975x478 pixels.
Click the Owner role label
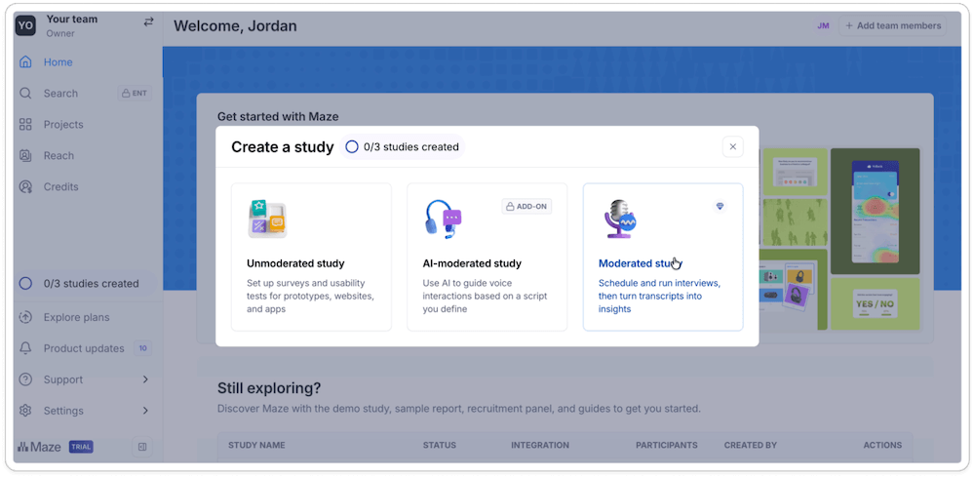tap(60, 33)
